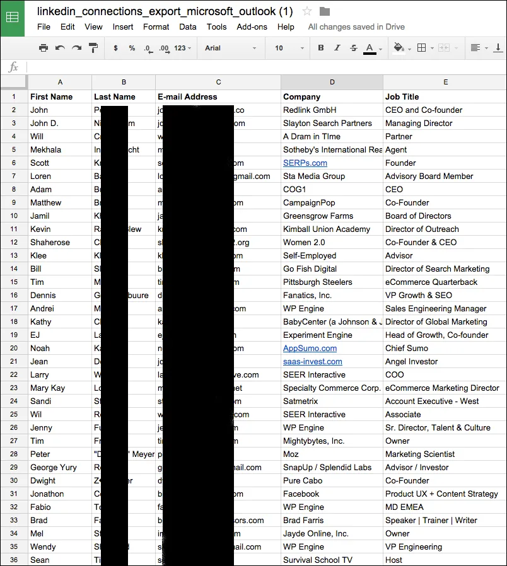The height and width of the screenshot is (566, 507).
Task: Open the font size 10 dropdown
Action: (x=289, y=48)
